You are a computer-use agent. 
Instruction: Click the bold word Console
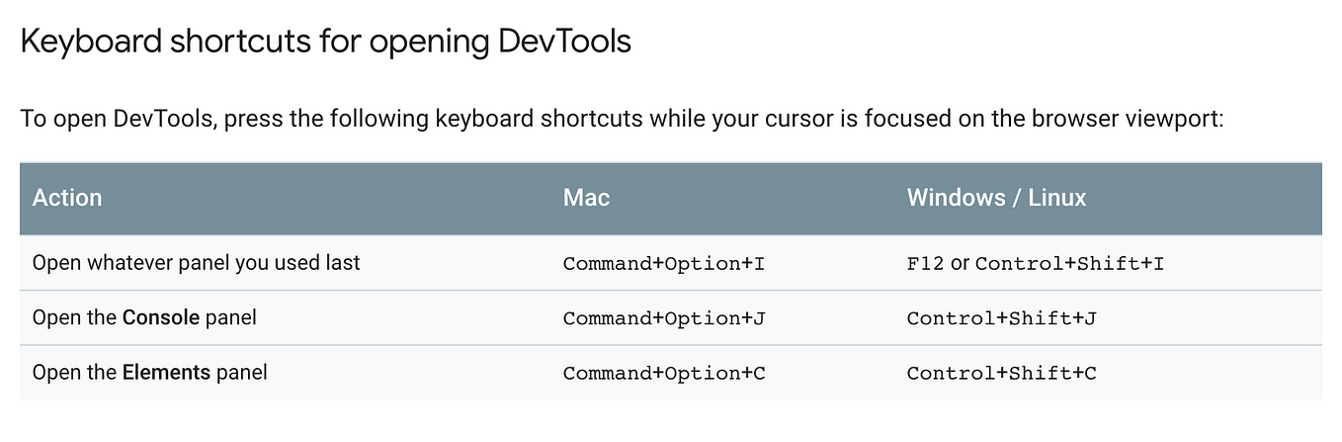click(x=161, y=317)
